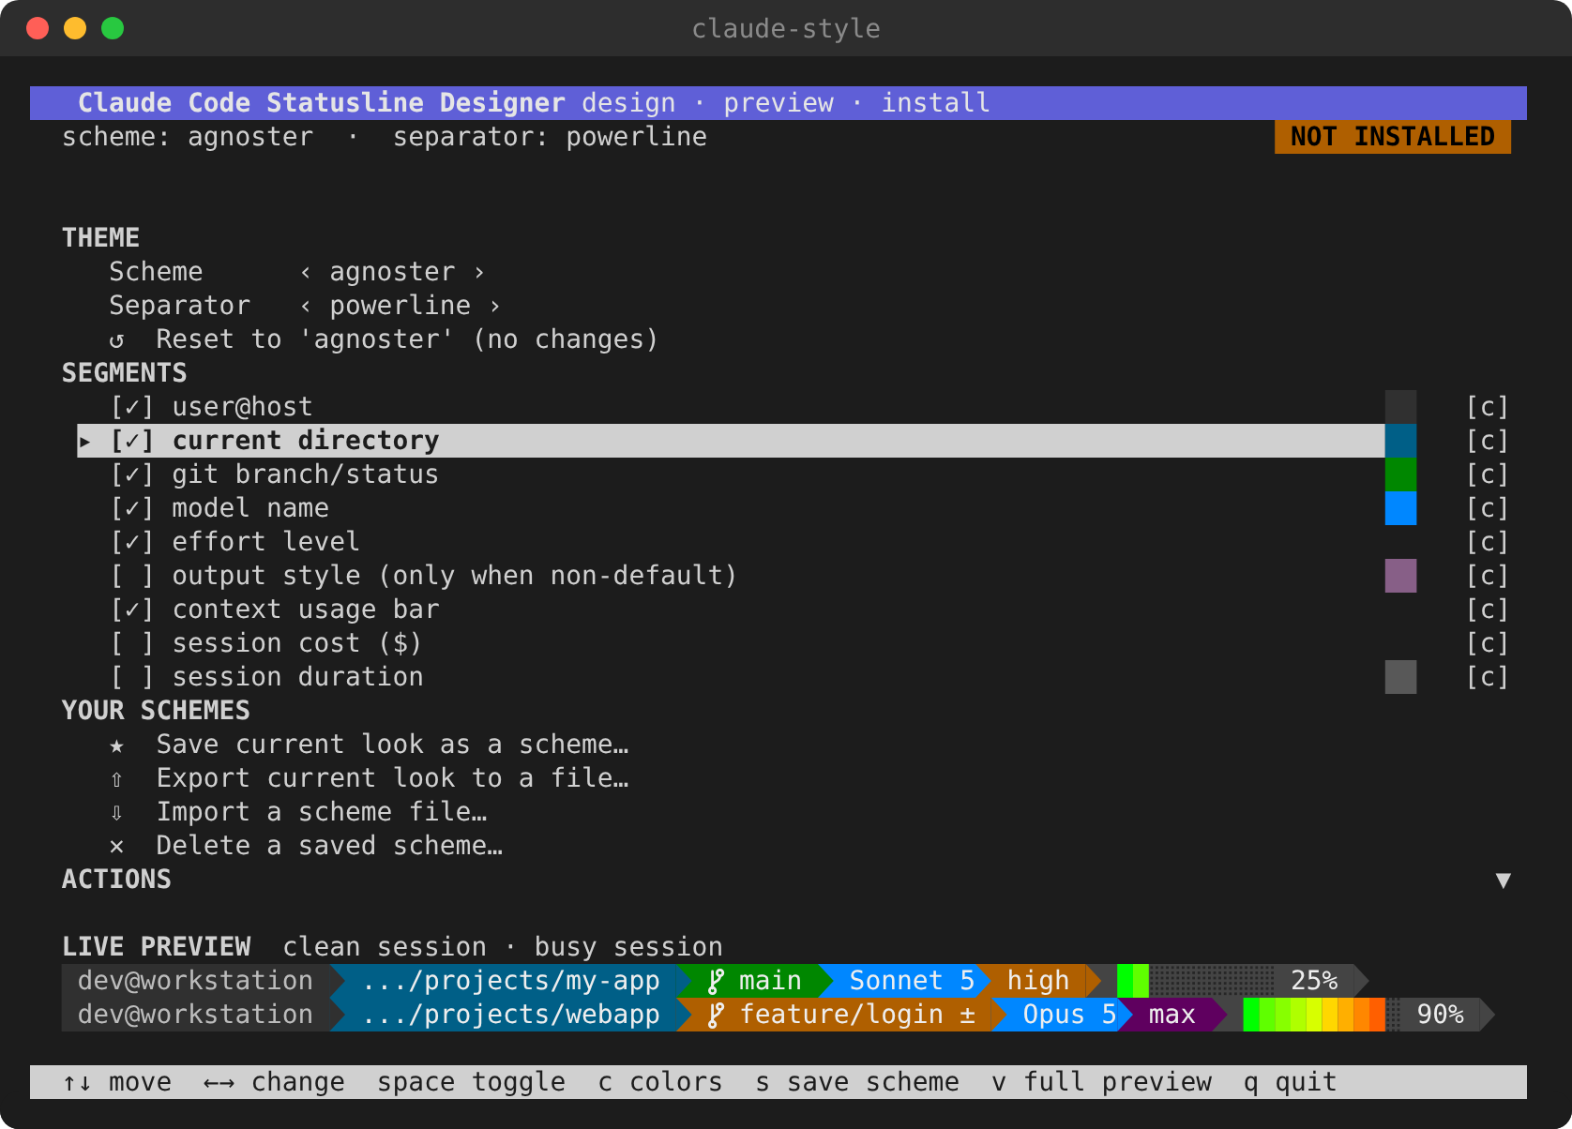Click 's save scheme' hint in the footer
This screenshot has width=1572, height=1129.
(x=857, y=1082)
